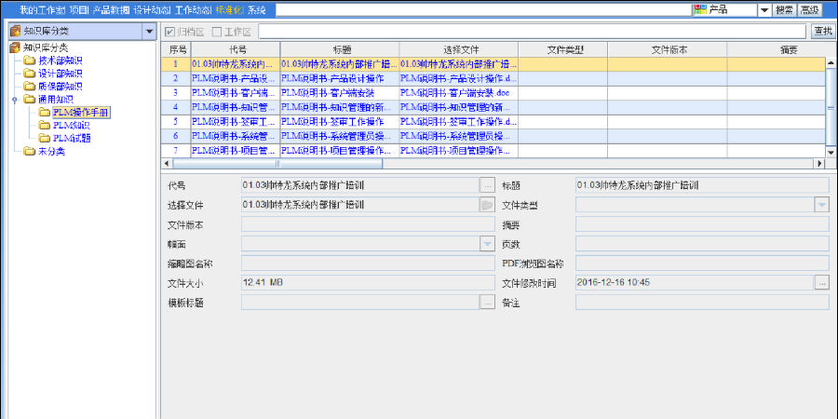Viewport: 838px width, 419px height.
Task: Collapse the 通用知识 tree node
Action: tap(15, 99)
